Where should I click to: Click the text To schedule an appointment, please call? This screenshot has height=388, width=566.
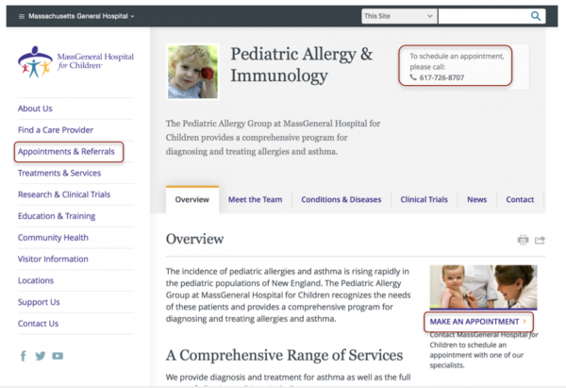[457, 61]
